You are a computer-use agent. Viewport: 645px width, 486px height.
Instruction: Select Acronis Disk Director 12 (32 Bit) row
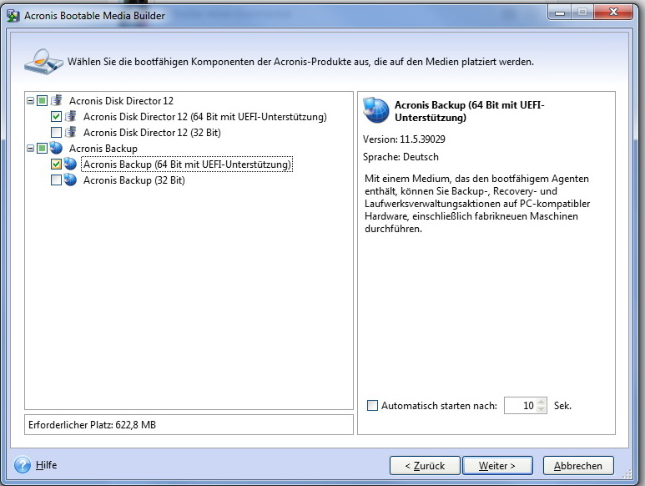(152, 133)
